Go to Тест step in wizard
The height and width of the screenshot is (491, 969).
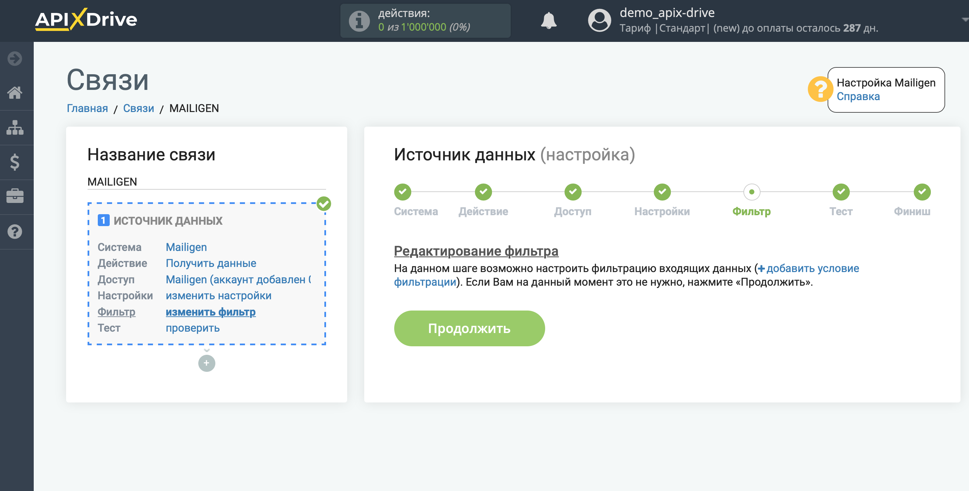coord(841,192)
